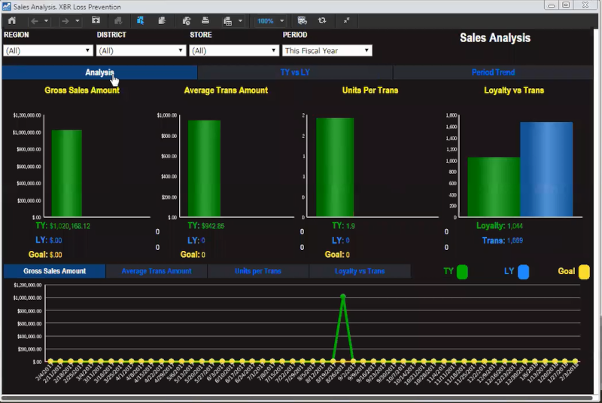This screenshot has width=602, height=403.
Task: Toggle full screen with the collapse arrows icon
Action: [x=347, y=21]
